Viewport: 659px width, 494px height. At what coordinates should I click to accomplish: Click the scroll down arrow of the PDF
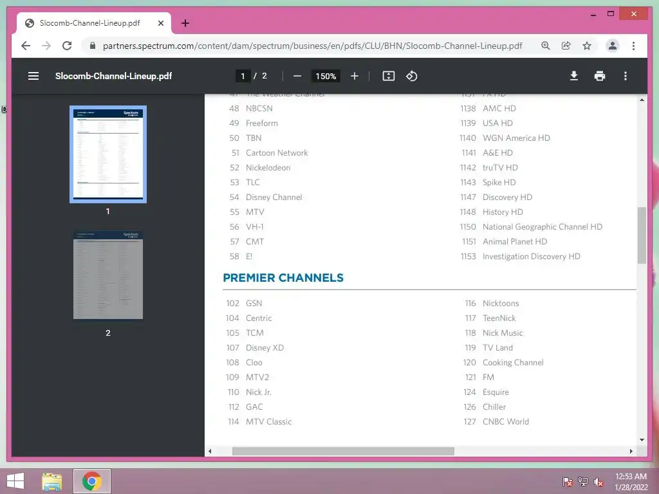coord(642,440)
